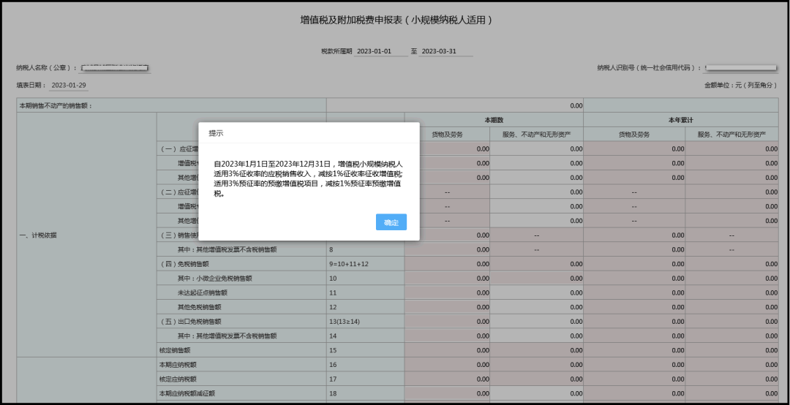Click the （四）免税销售额 row label
This screenshot has width=790, height=405.
pyautogui.click(x=184, y=264)
